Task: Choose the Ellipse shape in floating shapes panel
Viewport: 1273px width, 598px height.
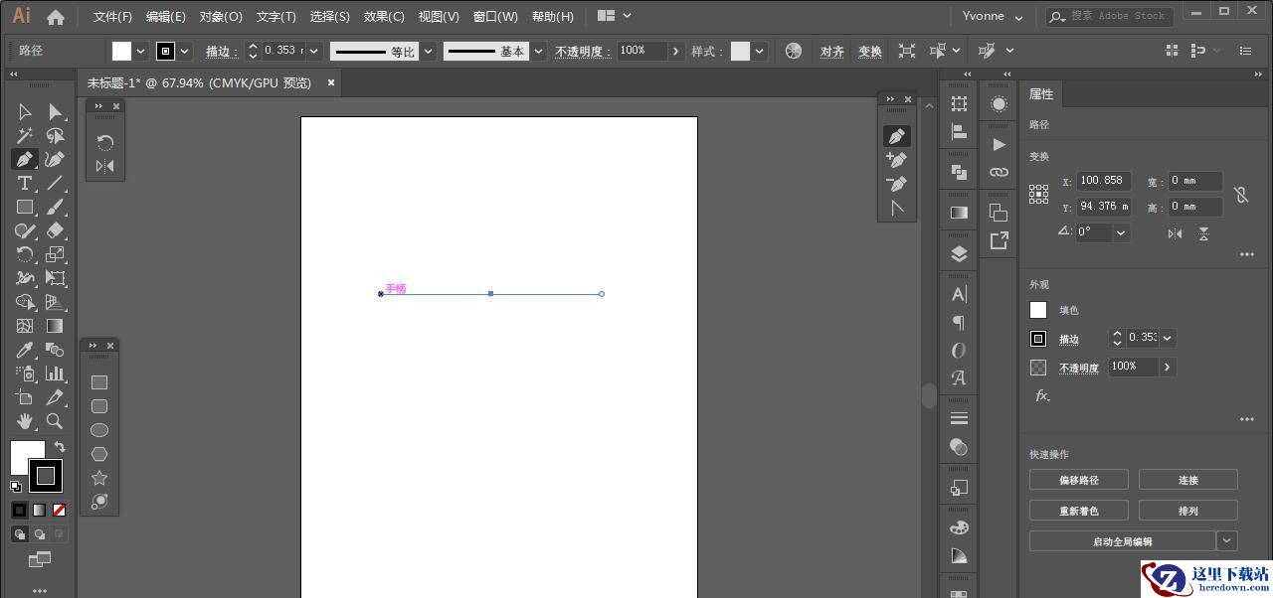Action: click(99, 430)
